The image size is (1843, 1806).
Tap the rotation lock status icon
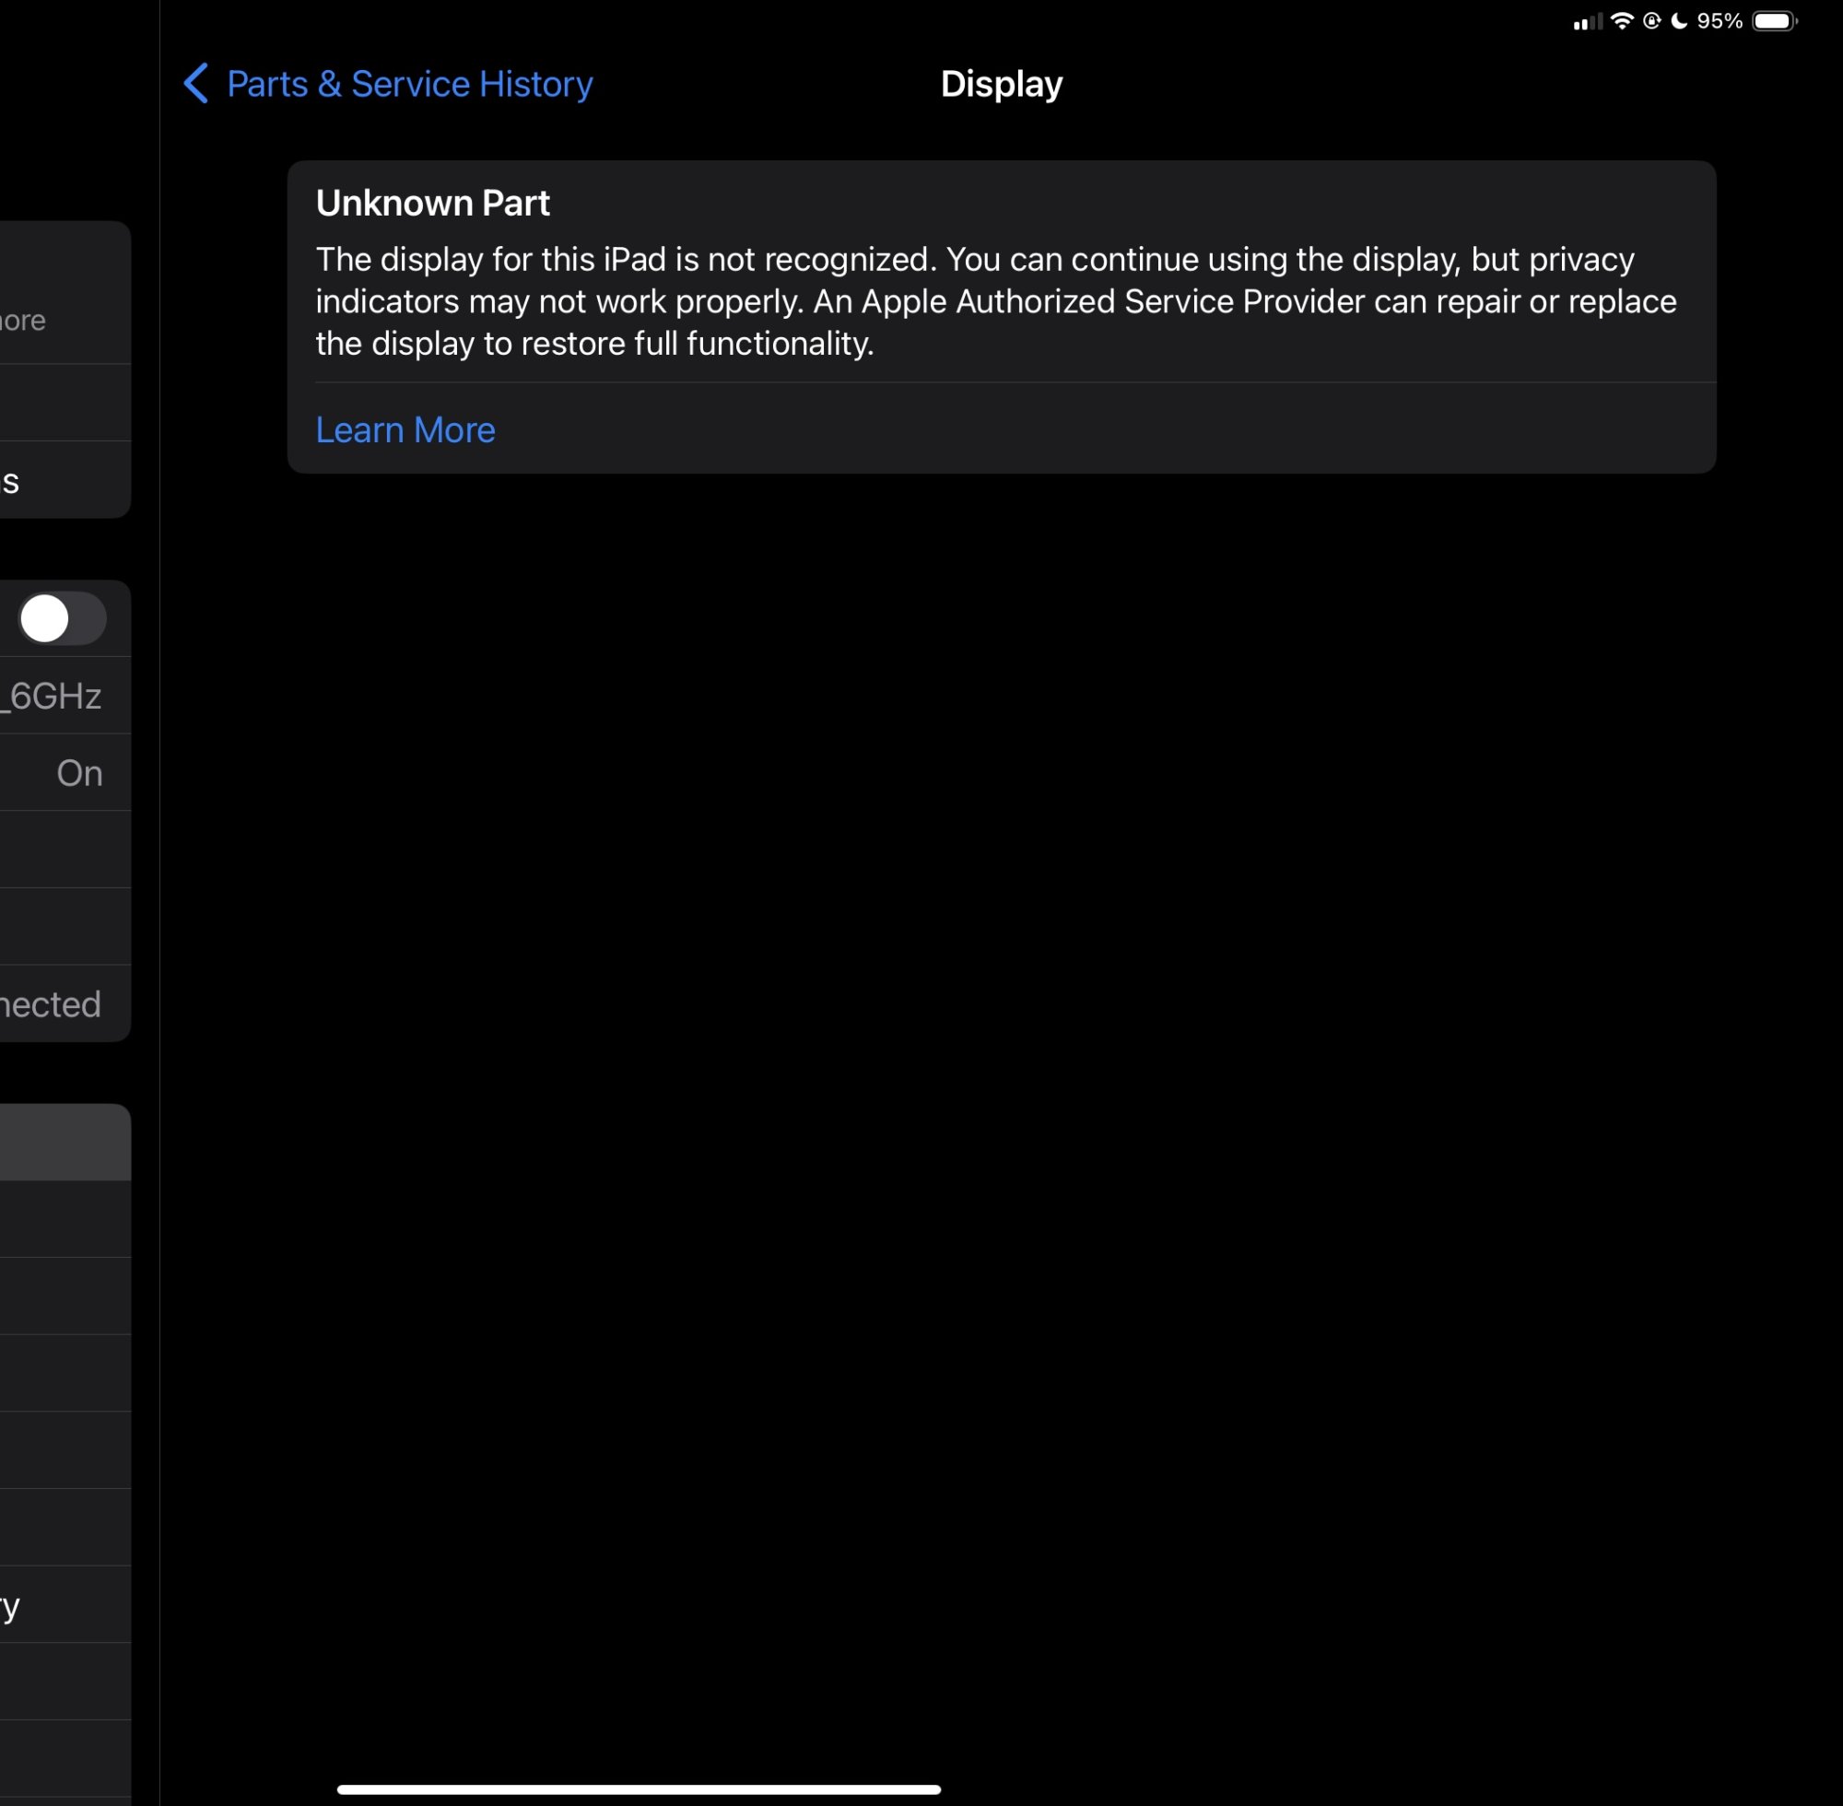[1651, 21]
